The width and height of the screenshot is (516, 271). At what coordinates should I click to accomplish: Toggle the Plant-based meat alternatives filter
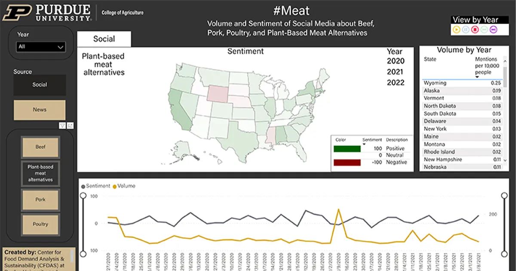pos(40,173)
